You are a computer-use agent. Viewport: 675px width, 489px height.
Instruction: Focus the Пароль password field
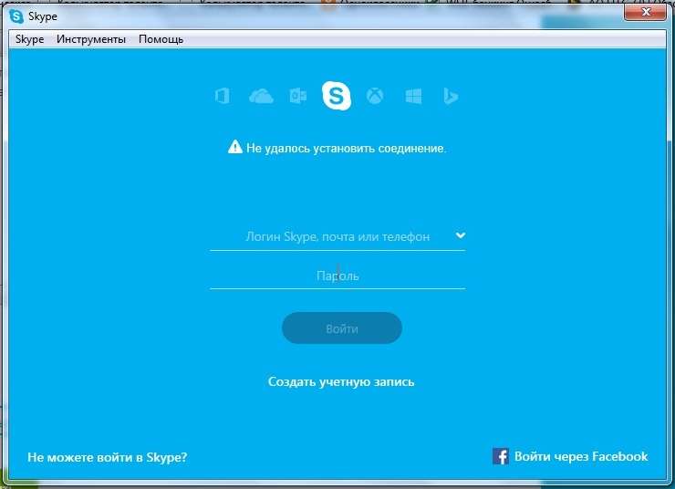(x=337, y=276)
